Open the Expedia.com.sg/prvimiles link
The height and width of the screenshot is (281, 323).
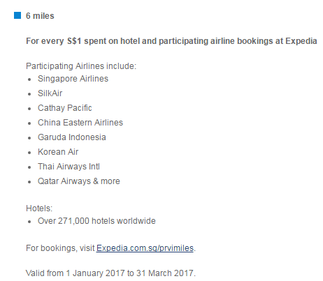[x=145, y=248]
